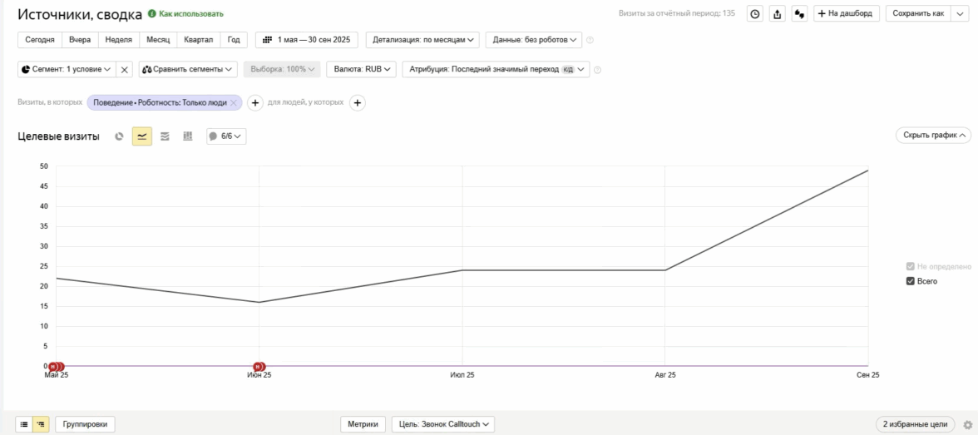Switch to tree list view toggle
The image size is (978, 435).
pyautogui.click(x=42, y=424)
